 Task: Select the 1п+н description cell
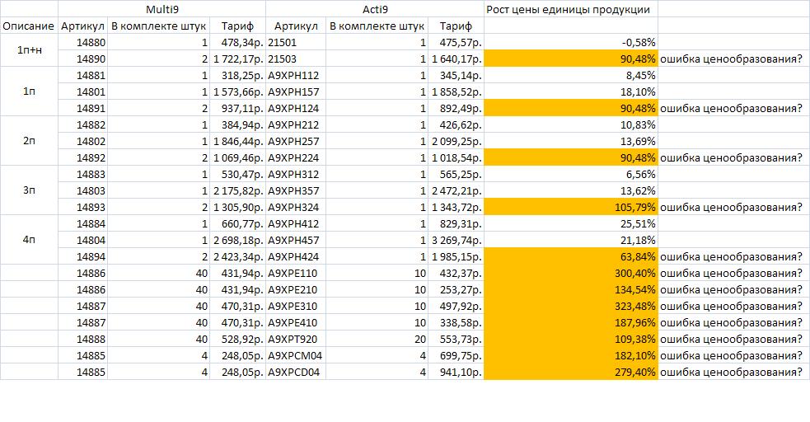pyautogui.click(x=29, y=50)
